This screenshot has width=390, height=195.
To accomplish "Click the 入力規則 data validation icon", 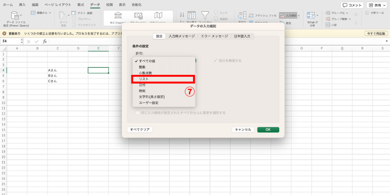I will click(x=282, y=16).
